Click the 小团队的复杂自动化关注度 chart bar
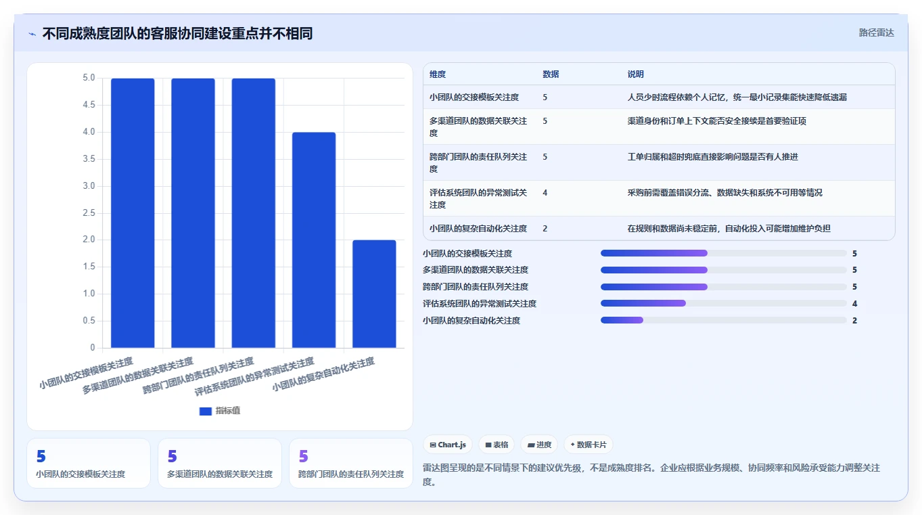Screen dimensions: 922x515 tap(374, 294)
